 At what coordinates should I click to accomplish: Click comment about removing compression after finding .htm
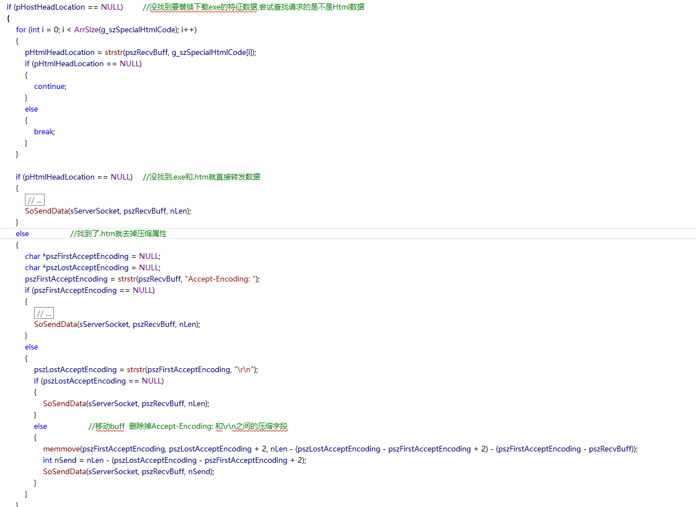pos(118,233)
